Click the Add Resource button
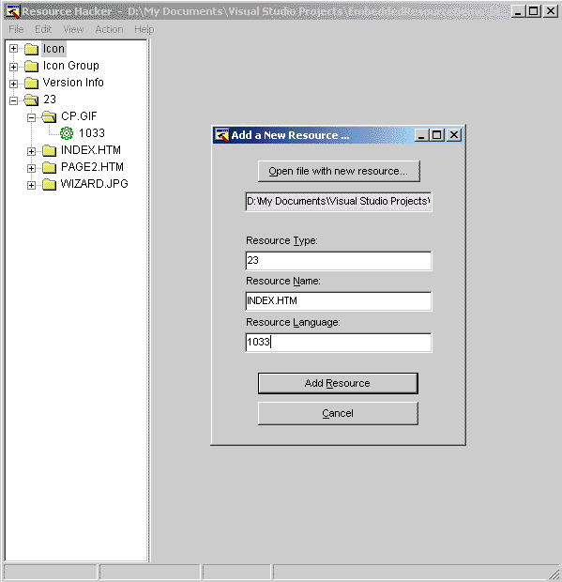This screenshot has width=562, height=582. 338,383
